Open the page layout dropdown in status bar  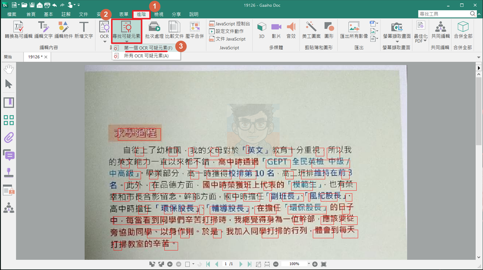click(193, 264)
